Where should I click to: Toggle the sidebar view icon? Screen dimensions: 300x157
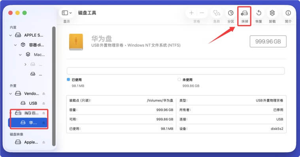65,13
